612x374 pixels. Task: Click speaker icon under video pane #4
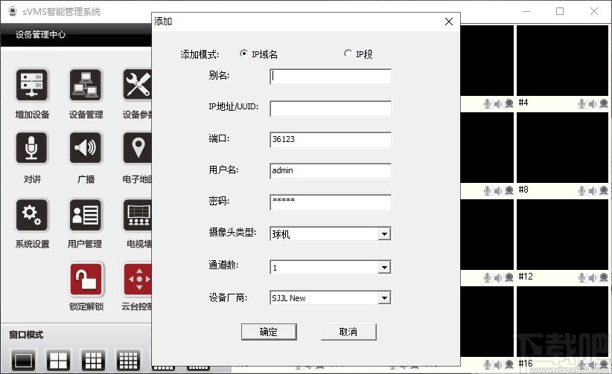pyautogui.click(x=593, y=103)
